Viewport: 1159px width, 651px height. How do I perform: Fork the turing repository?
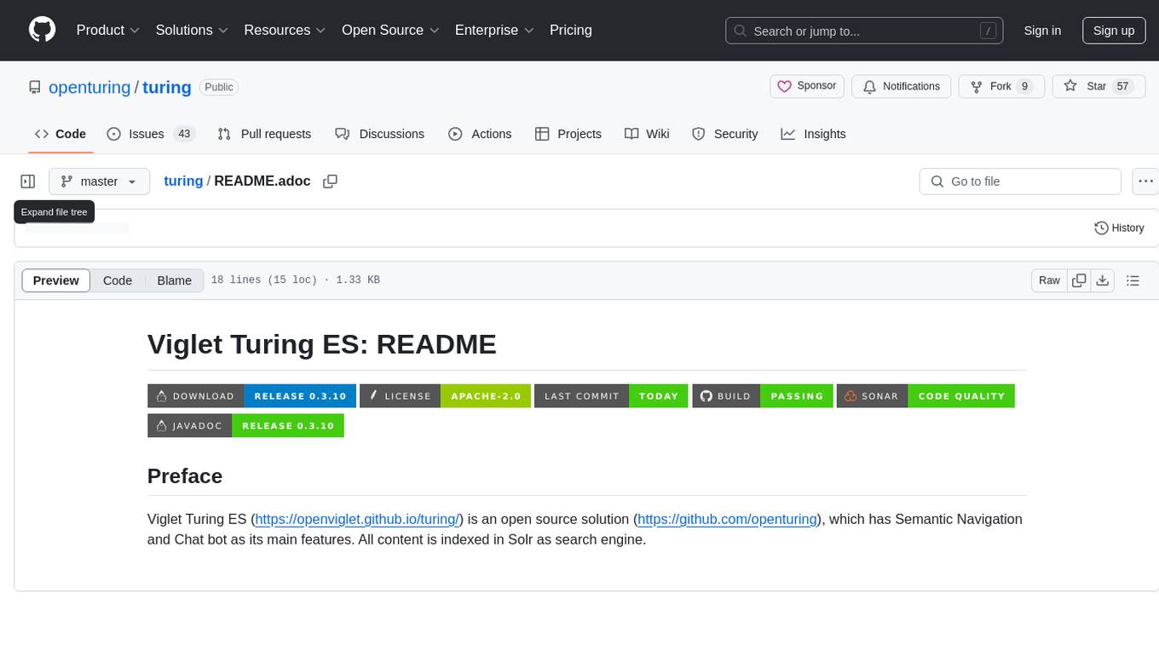click(1001, 86)
